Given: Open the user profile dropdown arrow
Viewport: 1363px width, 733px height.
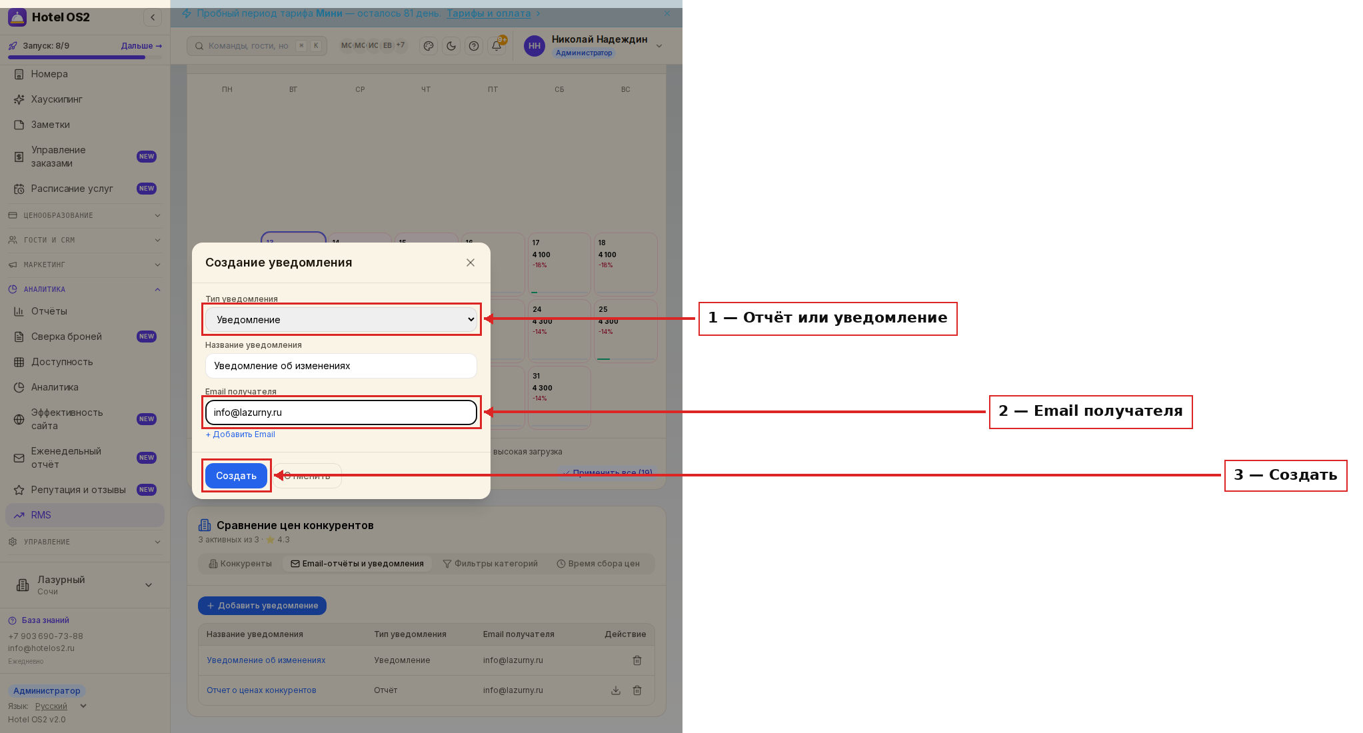Looking at the screenshot, I should pos(659,46).
